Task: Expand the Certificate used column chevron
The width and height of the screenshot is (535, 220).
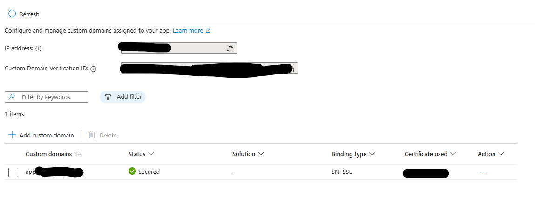Action: pyautogui.click(x=453, y=154)
